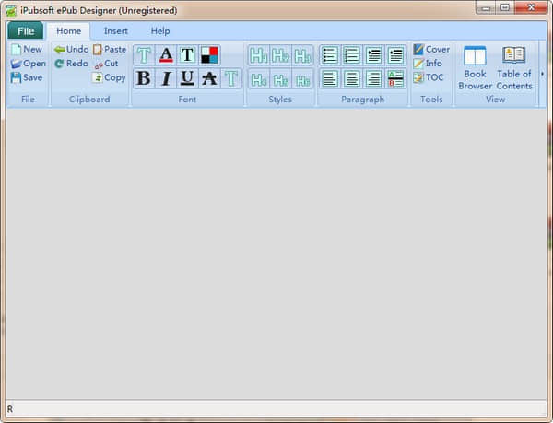Toggle Strikethrough formatting
The image size is (553, 423).
coord(209,78)
